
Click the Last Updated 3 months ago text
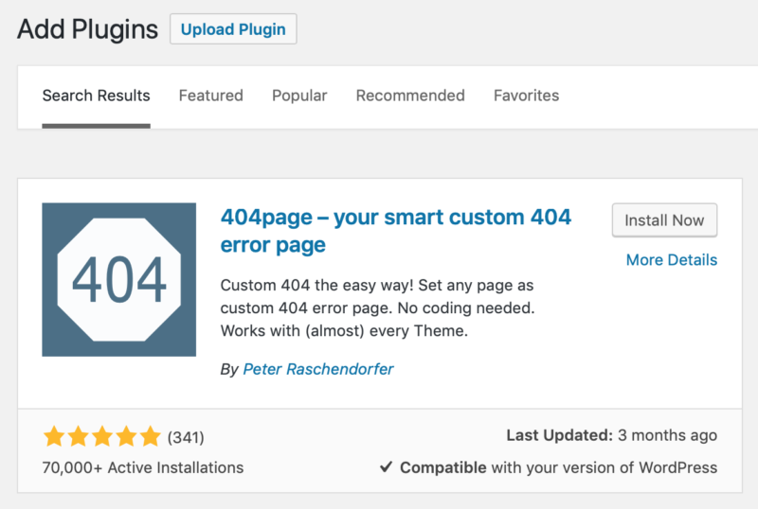pos(611,435)
